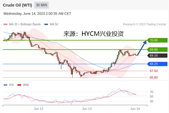Click the Jun 13 date axis label

coord(87,109)
